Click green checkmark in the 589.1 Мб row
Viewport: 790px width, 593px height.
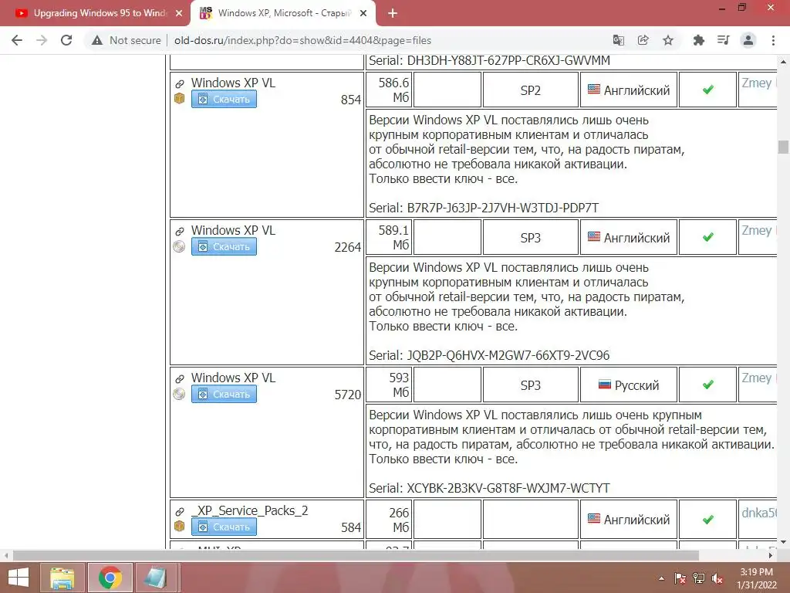708,237
